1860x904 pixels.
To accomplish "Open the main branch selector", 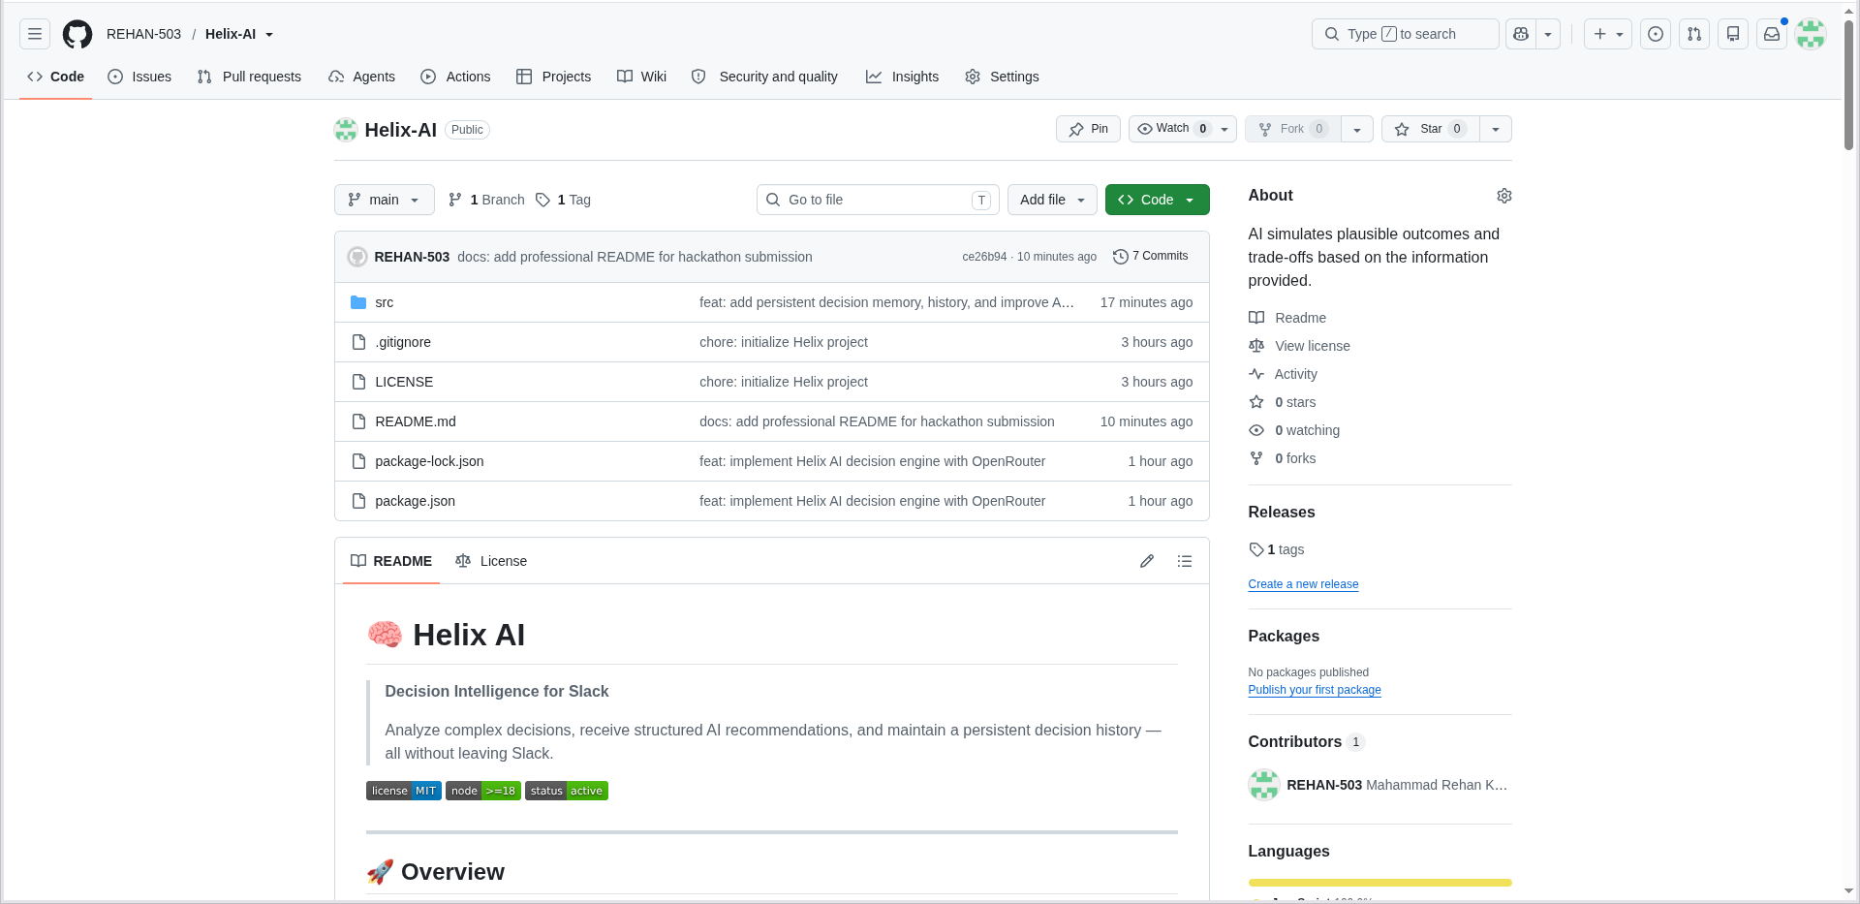I will pos(385,200).
